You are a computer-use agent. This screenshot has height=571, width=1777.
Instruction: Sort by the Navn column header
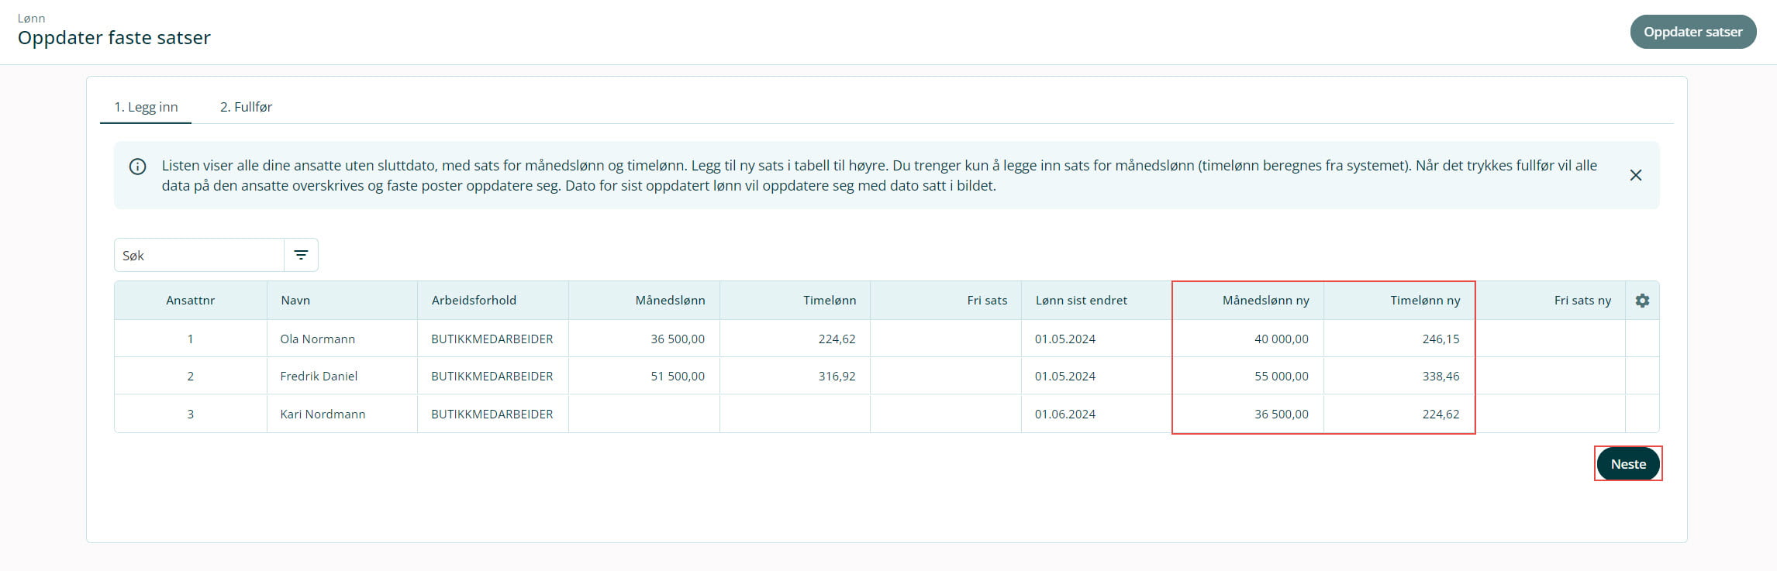click(295, 301)
